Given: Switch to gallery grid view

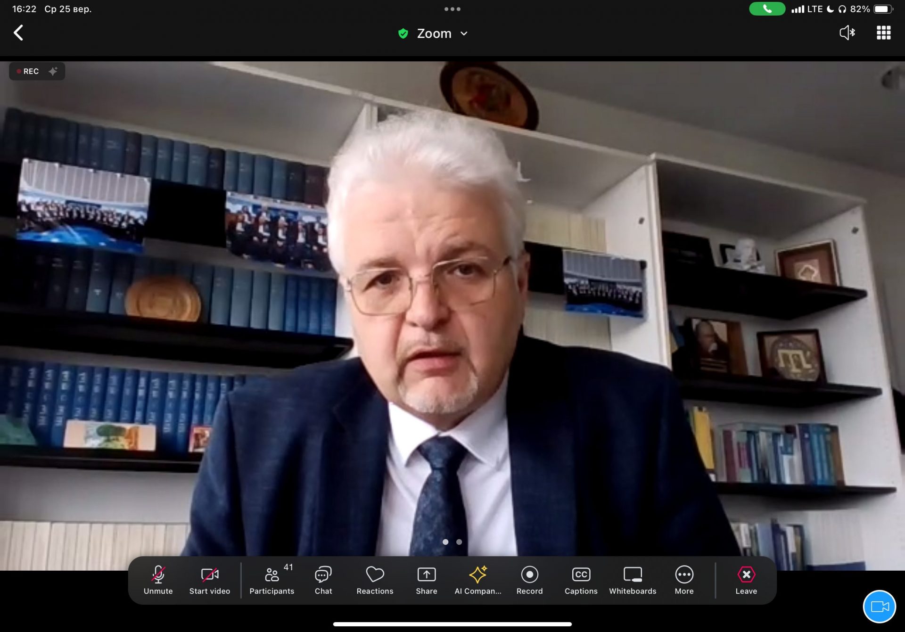Looking at the screenshot, I should pos(883,33).
